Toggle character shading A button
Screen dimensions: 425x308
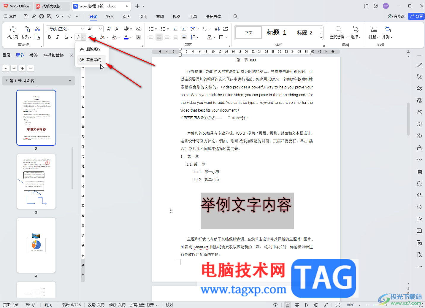pos(138,37)
